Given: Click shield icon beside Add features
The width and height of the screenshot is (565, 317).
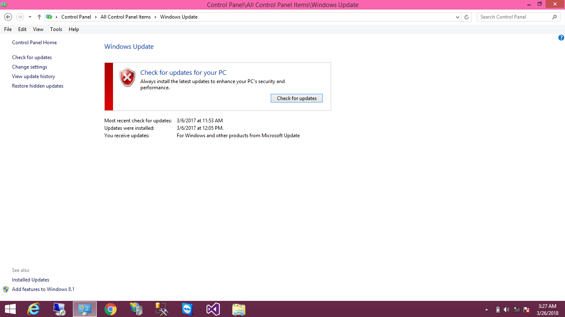Looking at the screenshot, I should (6, 289).
